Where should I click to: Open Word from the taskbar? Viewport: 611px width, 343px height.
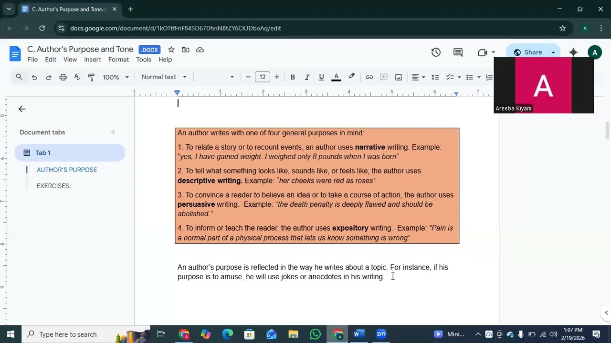coord(359,334)
